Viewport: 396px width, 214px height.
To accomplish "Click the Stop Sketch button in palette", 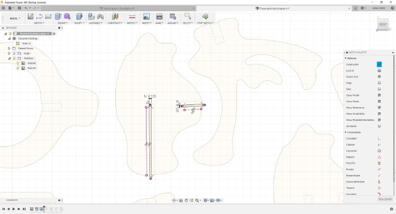I will pos(385,199).
